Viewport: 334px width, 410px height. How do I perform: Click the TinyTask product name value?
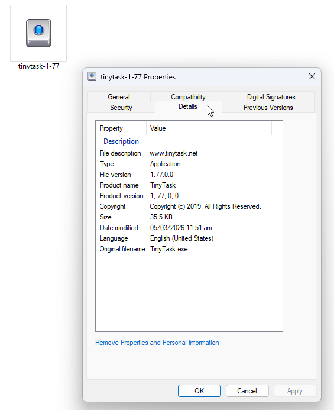(x=163, y=185)
